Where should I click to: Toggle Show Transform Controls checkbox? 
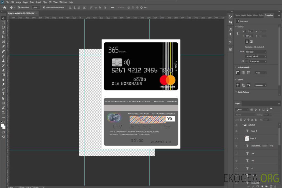point(44,8)
